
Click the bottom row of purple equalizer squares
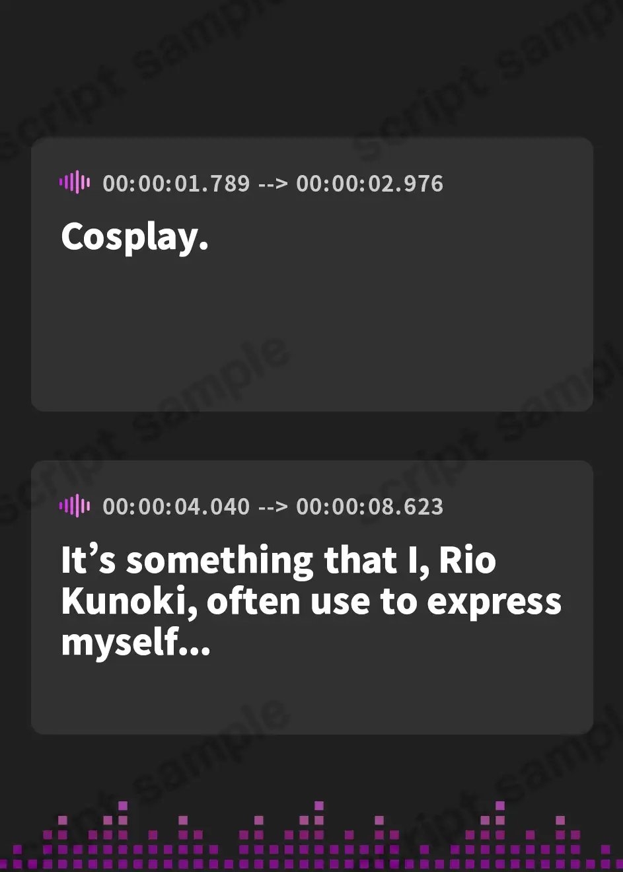click(x=312, y=863)
